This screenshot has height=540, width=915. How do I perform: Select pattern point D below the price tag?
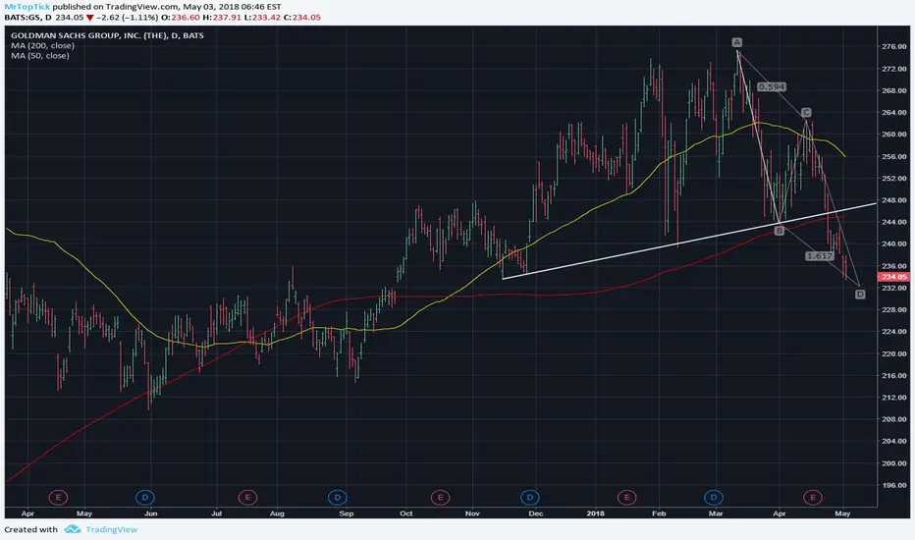tap(860, 295)
